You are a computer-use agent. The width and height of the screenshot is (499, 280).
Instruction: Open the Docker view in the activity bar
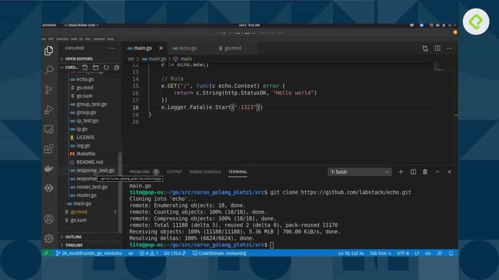[x=49, y=169]
